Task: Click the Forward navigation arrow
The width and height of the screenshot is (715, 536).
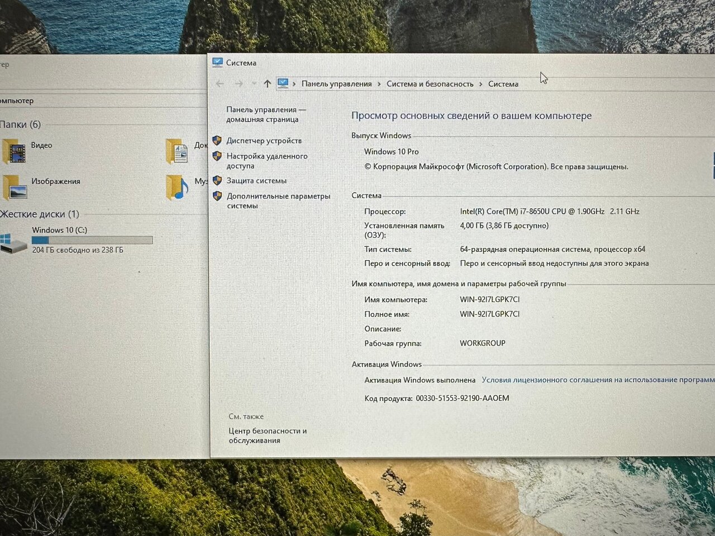Action: pyautogui.click(x=239, y=84)
